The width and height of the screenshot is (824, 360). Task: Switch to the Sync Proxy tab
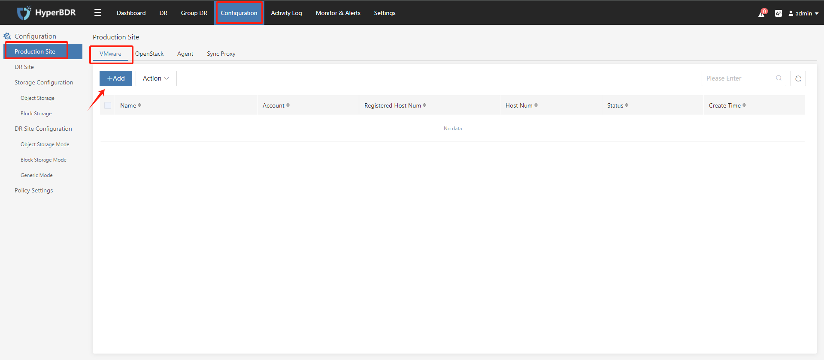pyautogui.click(x=221, y=54)
